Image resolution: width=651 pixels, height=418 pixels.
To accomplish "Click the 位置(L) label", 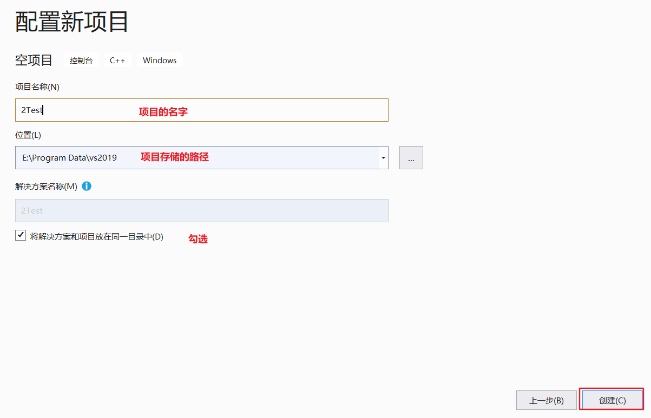I will point(28,135).
